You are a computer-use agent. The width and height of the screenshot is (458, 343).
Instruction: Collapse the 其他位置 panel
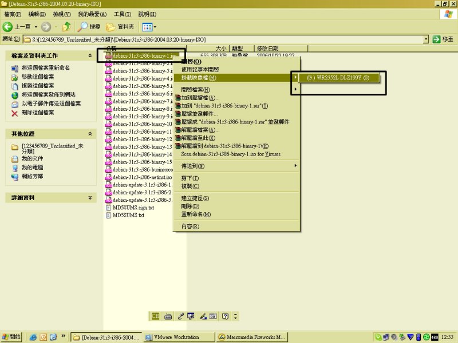tap(90, 134)
